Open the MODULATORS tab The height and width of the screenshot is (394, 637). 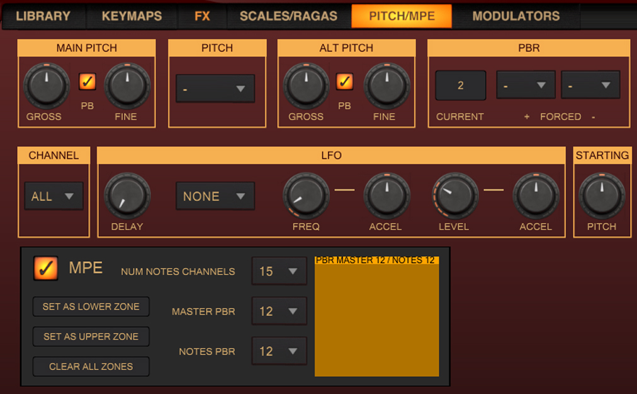pyautogui.click(x=516, y=16)
